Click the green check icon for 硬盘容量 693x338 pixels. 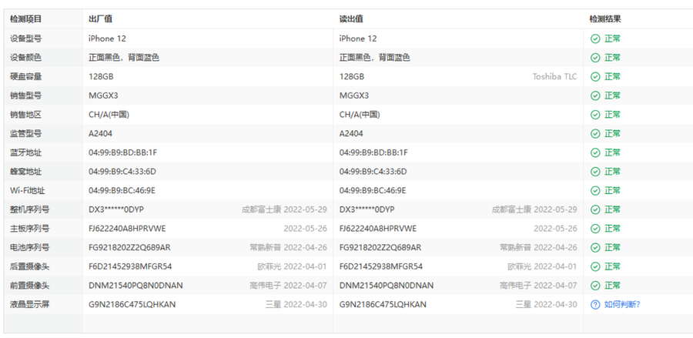pos(594,77)
